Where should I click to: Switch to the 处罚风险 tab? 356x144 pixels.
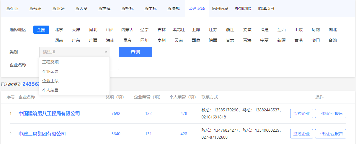tap(243, 9)
